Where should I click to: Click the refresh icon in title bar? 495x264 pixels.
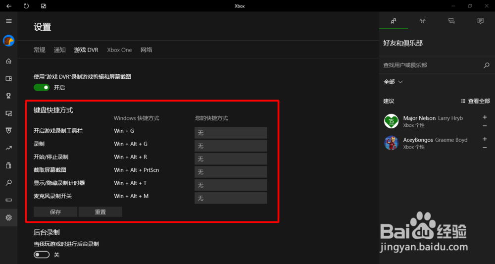click(26, 5)
